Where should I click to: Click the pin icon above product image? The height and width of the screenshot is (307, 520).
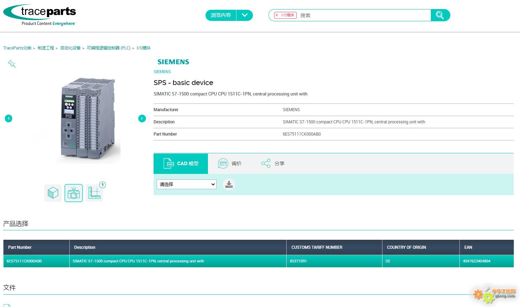coord(12,64)
